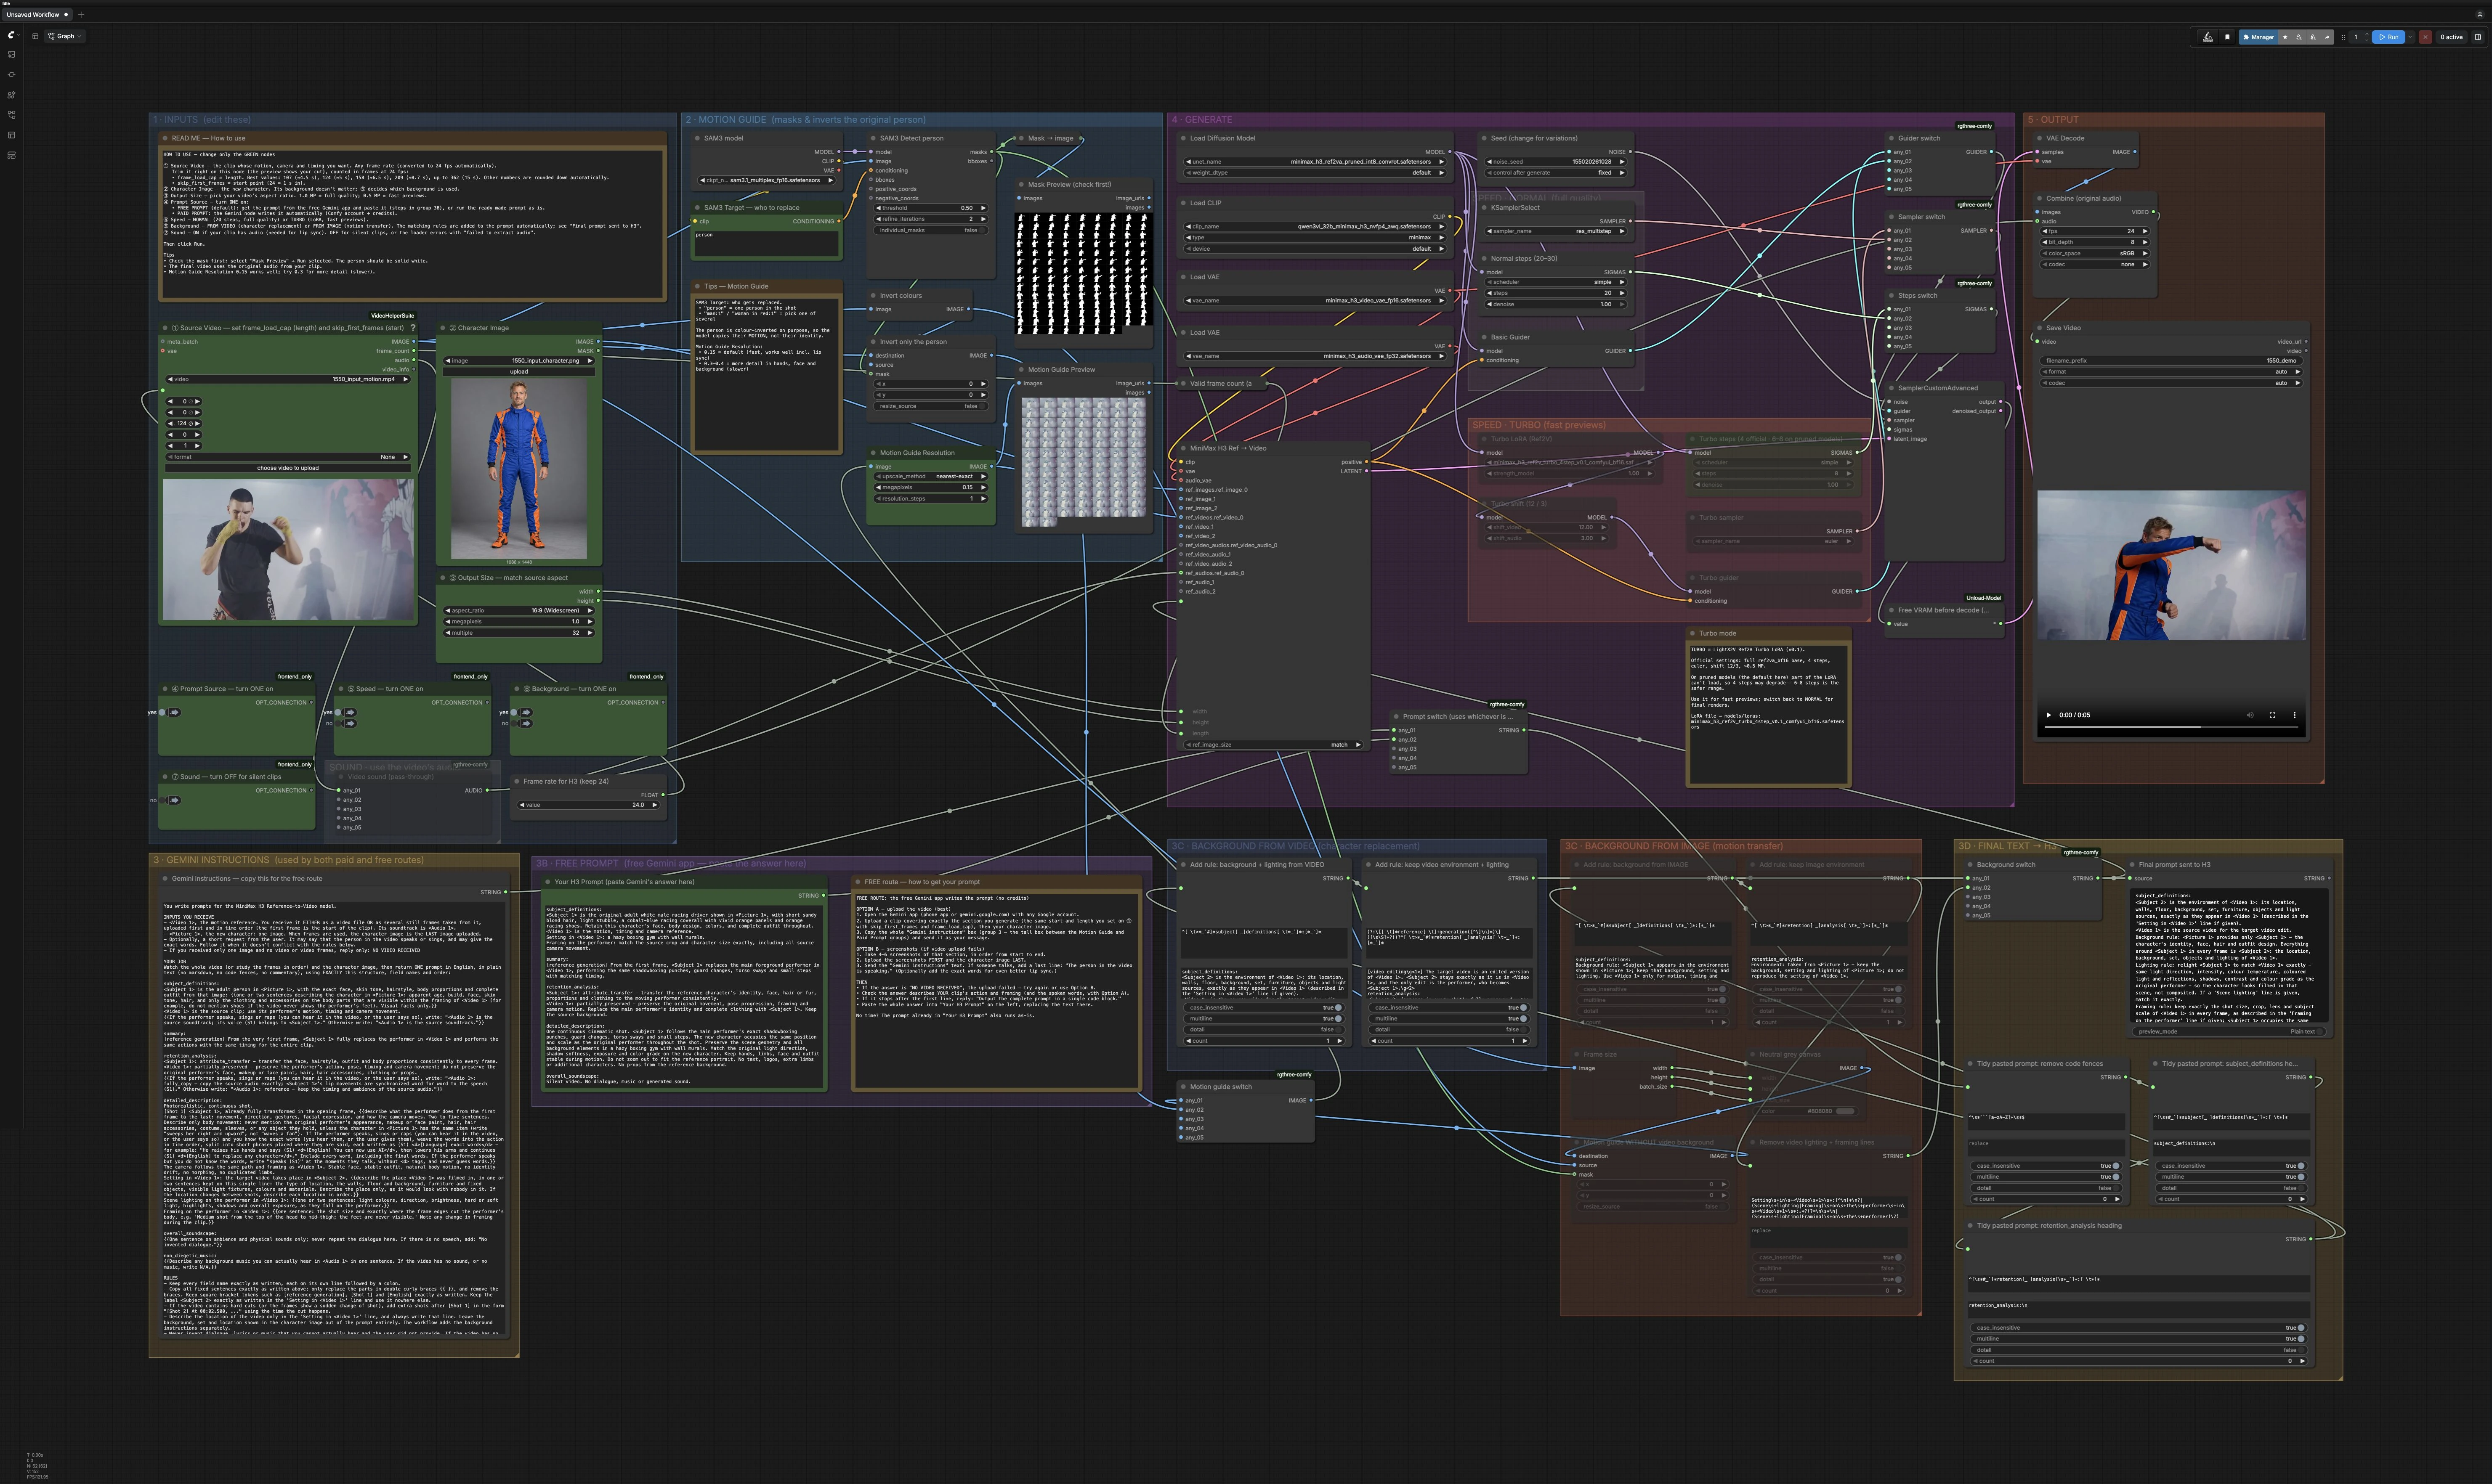
Task: Click the 0 active queue indicator
Action: (2452, 37)
